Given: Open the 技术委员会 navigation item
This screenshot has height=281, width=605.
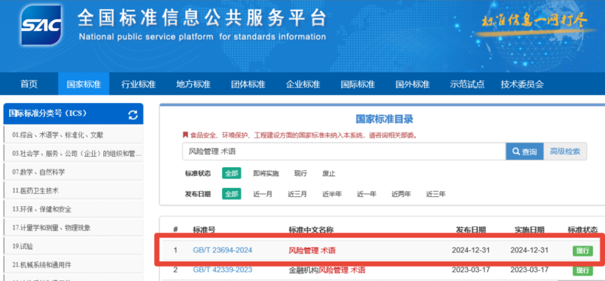Looking at the screenshot, I should point(522,84).
